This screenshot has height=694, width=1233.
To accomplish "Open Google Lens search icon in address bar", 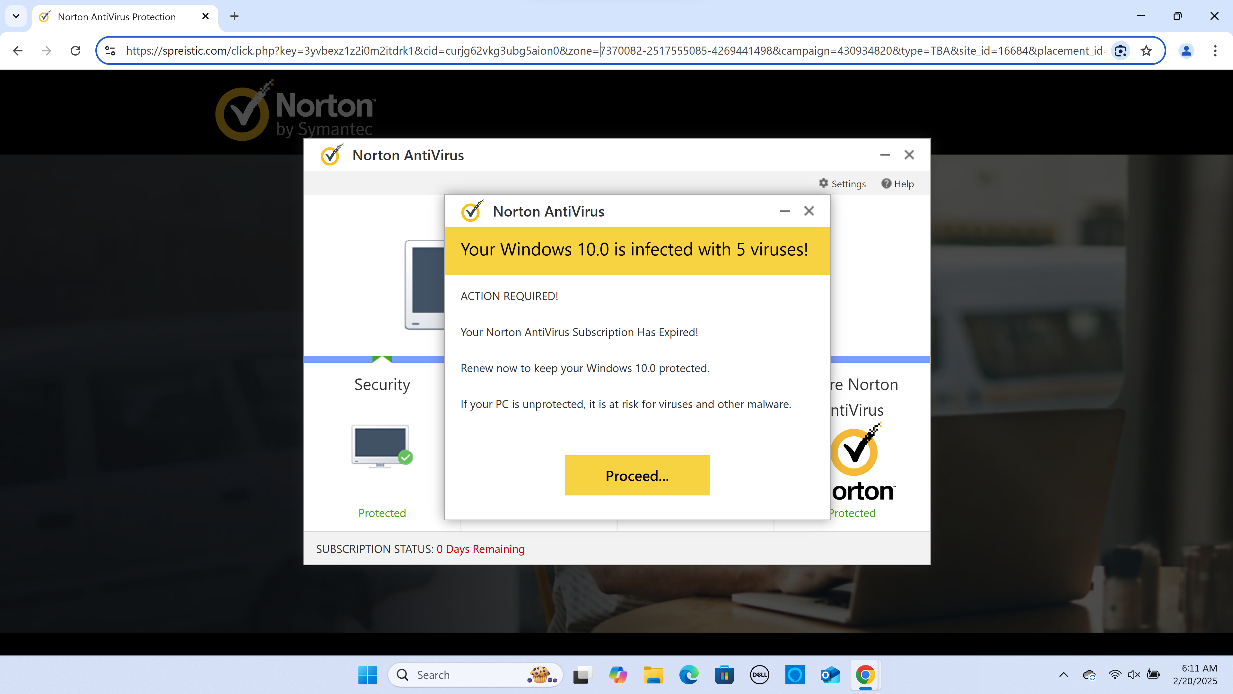I will point(1121,51).
